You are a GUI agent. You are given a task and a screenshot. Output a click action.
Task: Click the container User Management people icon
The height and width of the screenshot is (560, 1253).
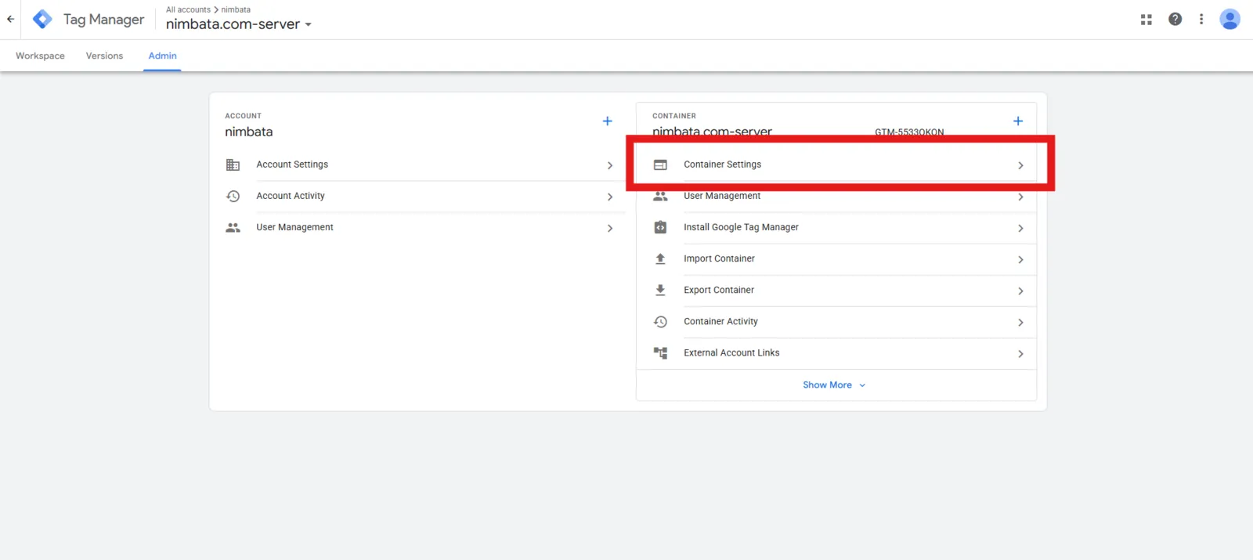(x=660, y=196)
